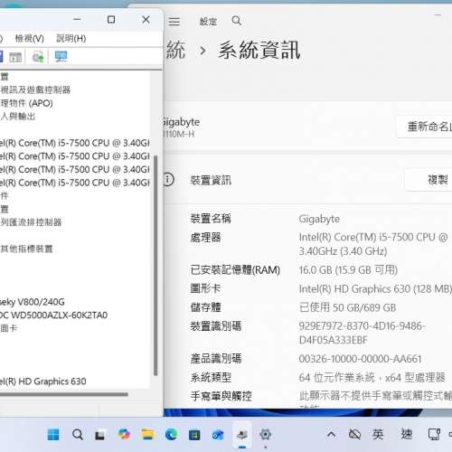Viewport: 452px width, 452px height.
Task: Launch Copilot from the taskbar
Action: point(124,434)
